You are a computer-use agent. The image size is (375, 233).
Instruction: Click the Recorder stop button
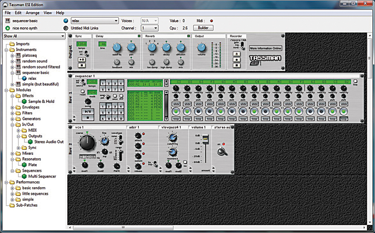click(x=237, y=65)
